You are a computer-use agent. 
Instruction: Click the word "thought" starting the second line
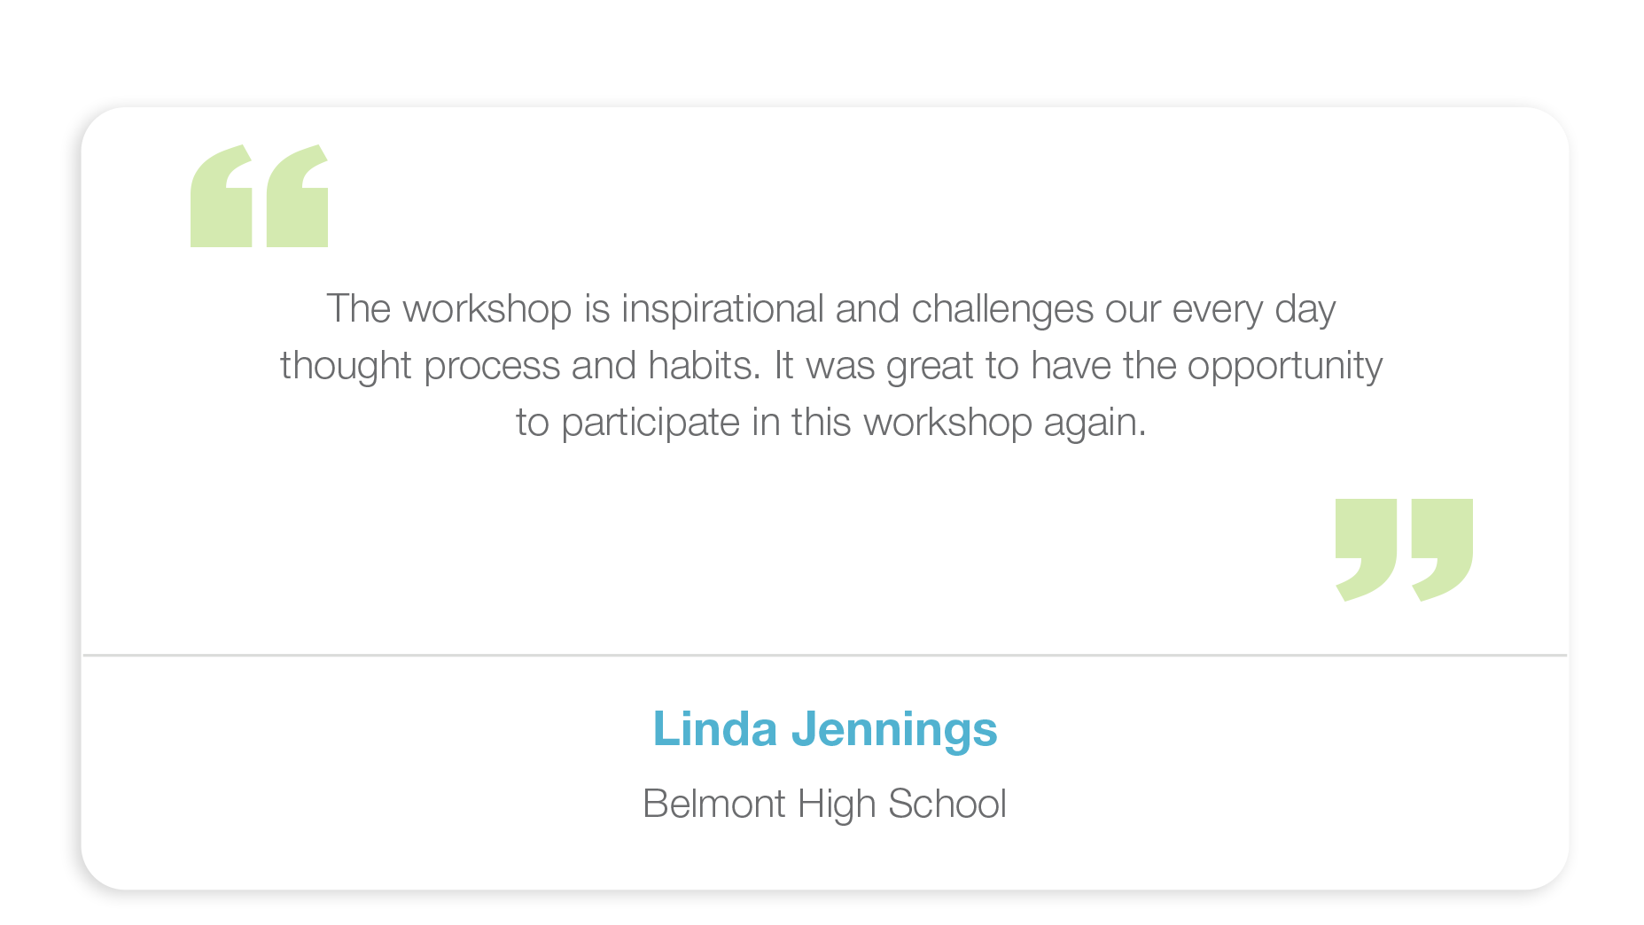[346, 366]
